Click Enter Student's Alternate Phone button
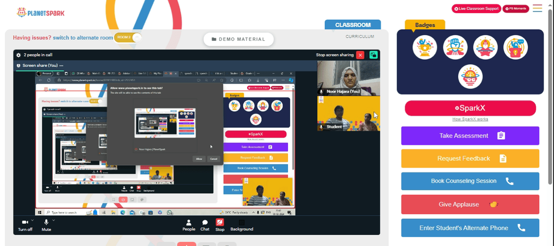 (x=470, y=228)
